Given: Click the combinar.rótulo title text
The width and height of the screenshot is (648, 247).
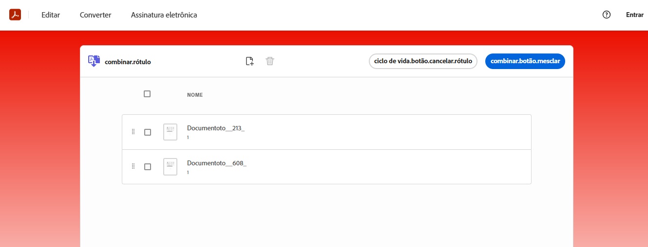Looking at the screenshot, I should coord(128,62).
